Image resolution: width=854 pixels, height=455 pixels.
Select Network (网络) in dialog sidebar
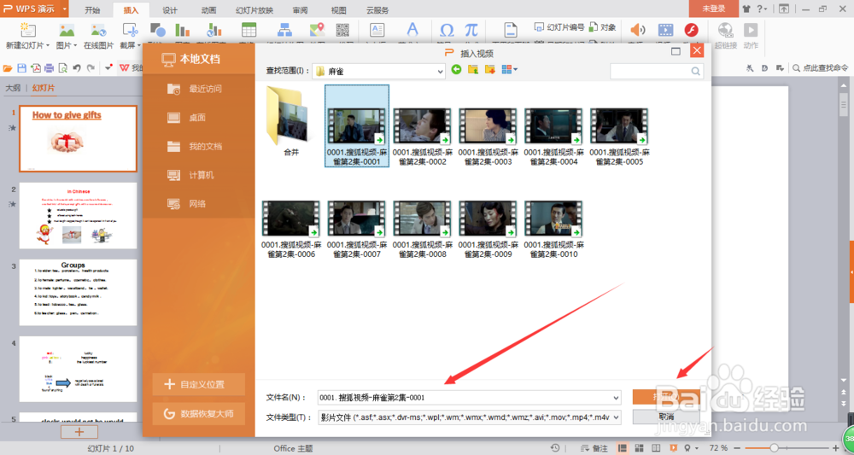199,204
